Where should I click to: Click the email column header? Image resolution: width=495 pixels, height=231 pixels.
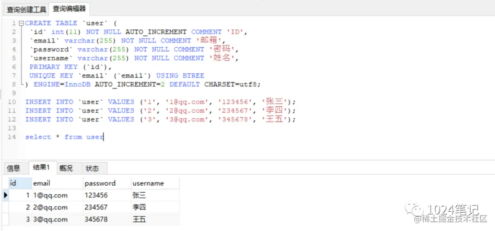58,183
